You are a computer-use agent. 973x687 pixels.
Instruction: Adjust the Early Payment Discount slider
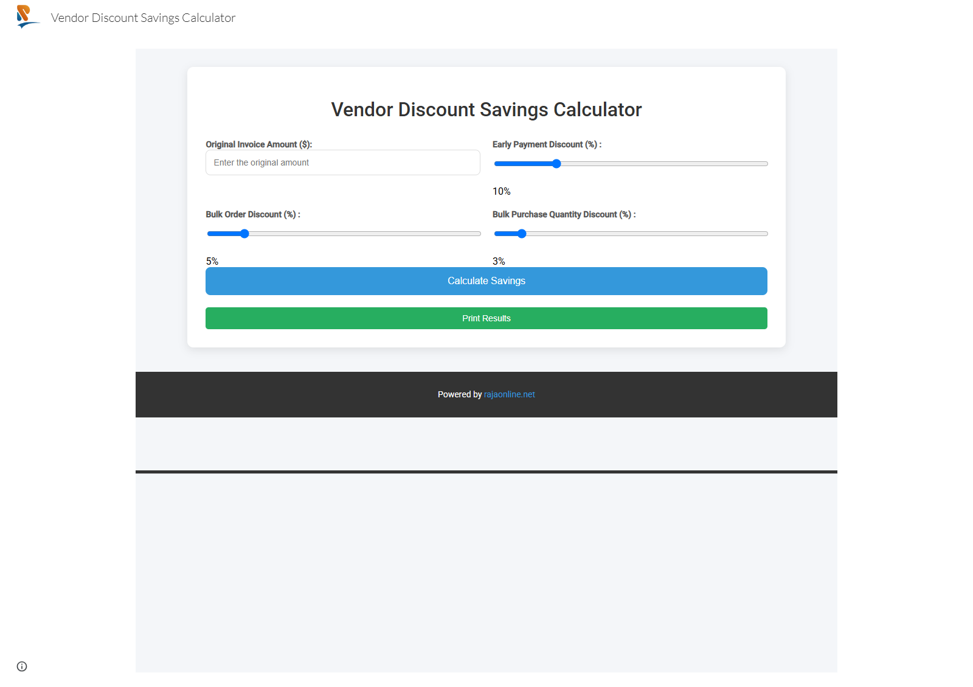631,164
